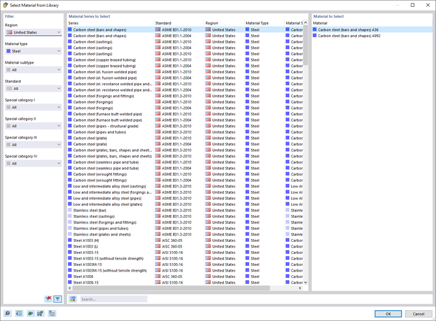This screenshot has height=321, width=436.
Task: Click the green import material icon
Action: [x=30, y=314]
